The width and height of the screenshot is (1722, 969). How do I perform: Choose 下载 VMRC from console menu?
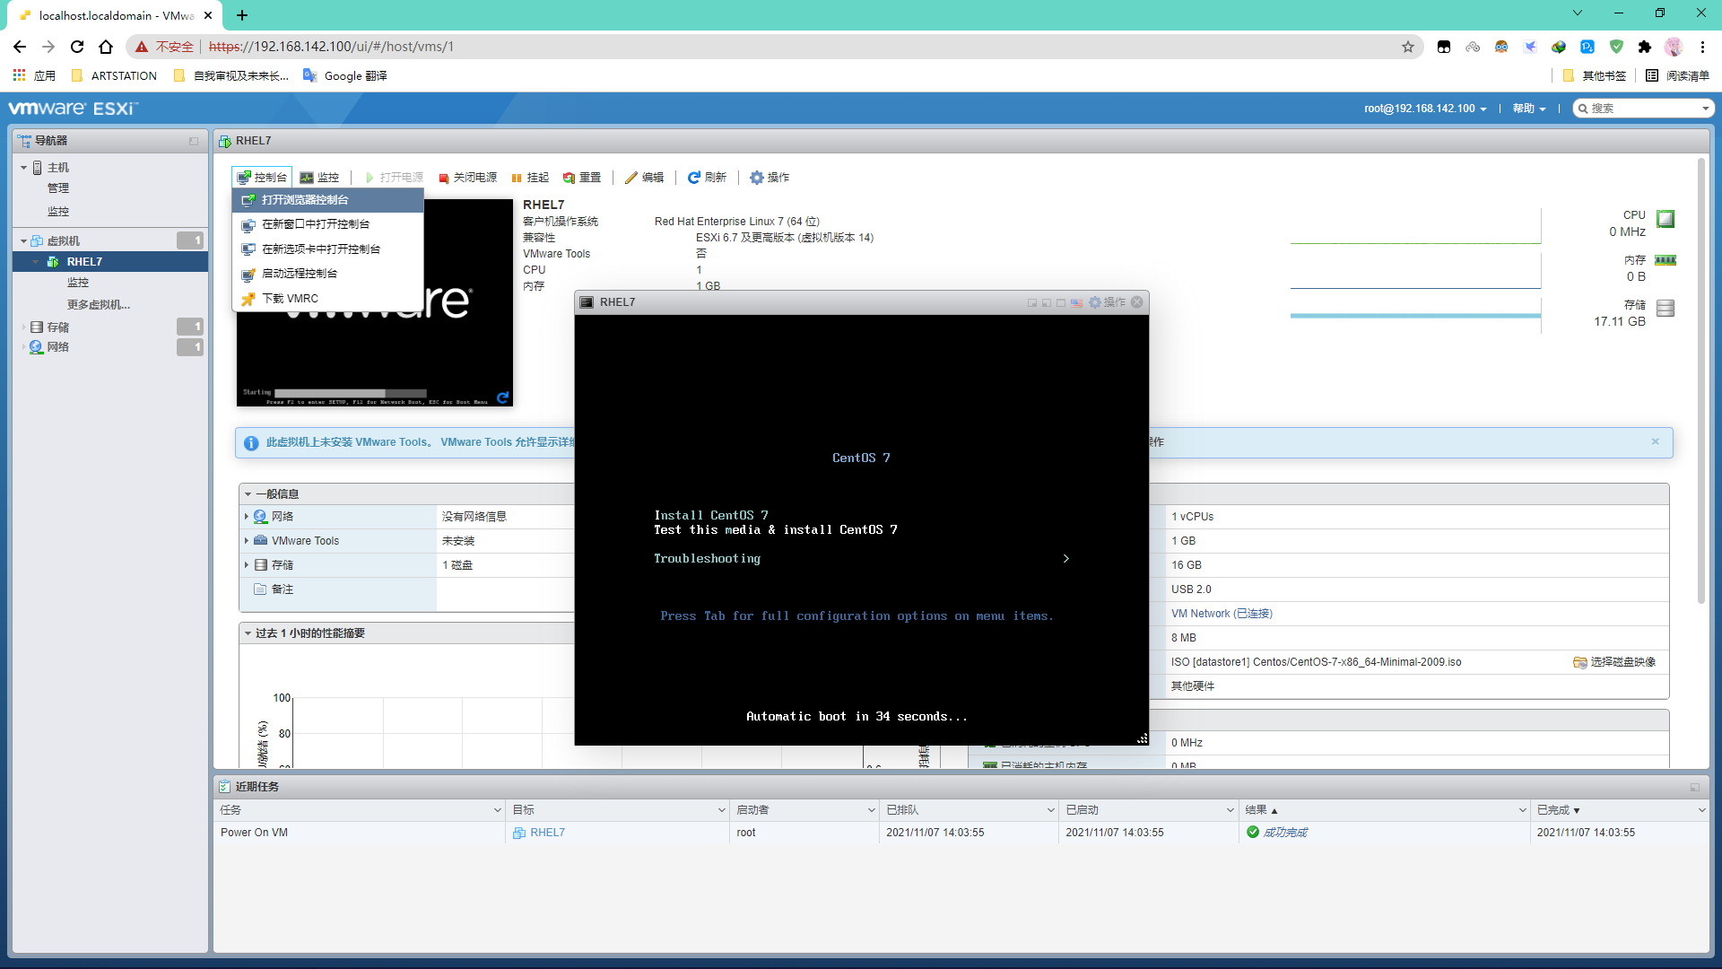[x=290, y=299]
